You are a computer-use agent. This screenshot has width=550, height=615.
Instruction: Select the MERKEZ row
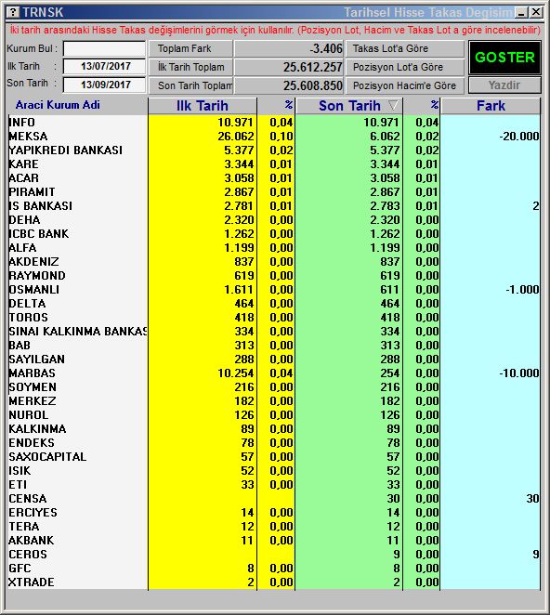[x=274, y=400]
